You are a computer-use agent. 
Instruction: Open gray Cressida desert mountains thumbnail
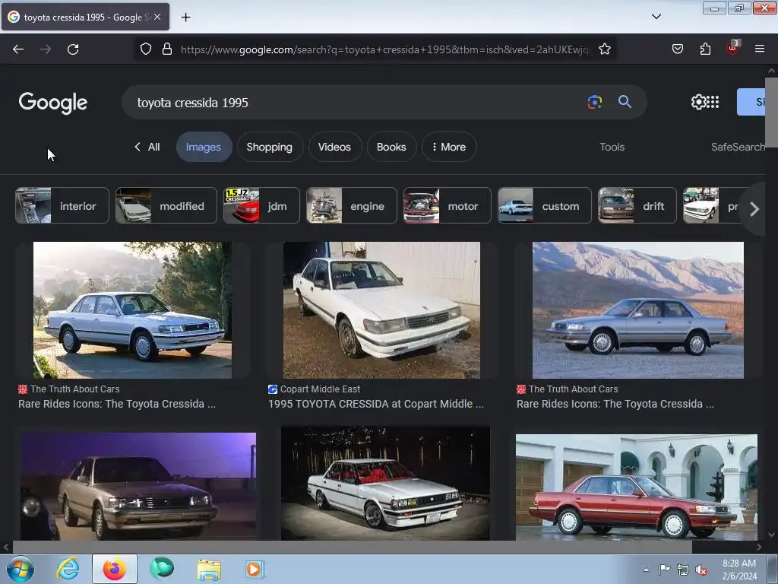coord(638,310)
